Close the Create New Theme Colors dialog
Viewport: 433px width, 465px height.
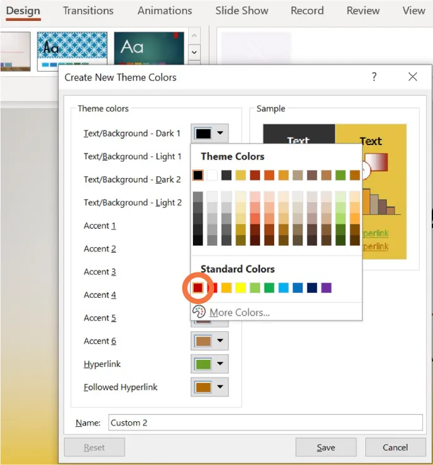click(x=413, y=77)
